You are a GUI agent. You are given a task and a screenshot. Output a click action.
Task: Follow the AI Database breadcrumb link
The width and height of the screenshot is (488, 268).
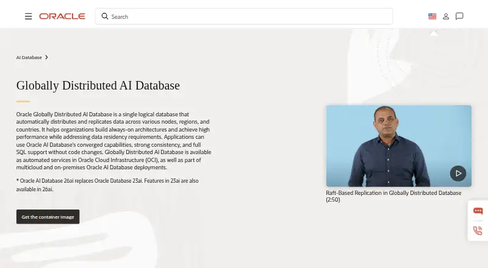(29, 57)
